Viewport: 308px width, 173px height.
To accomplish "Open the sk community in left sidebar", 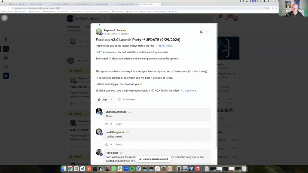I will pos(6,67).
